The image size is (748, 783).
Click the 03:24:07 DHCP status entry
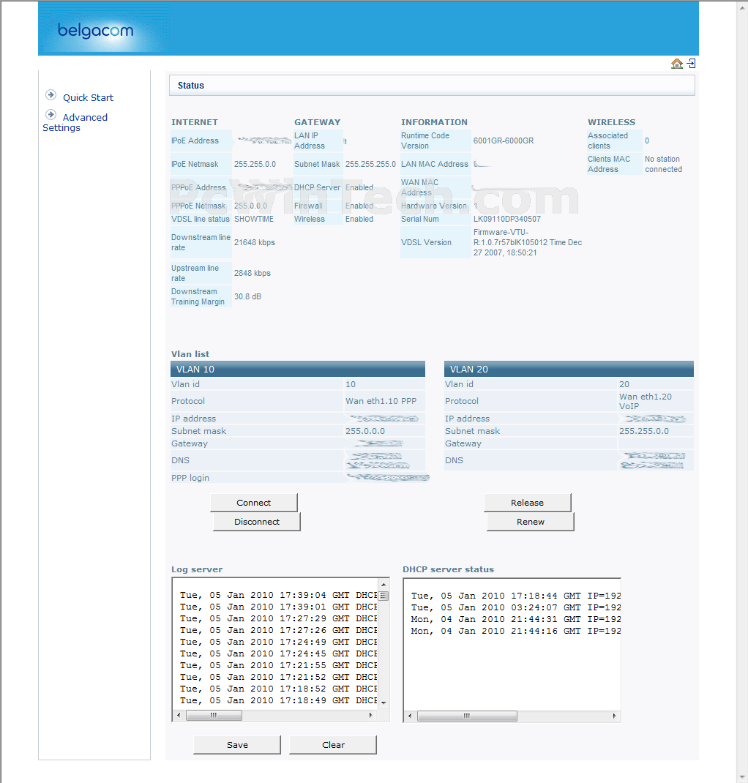click(x=516, y=607)
